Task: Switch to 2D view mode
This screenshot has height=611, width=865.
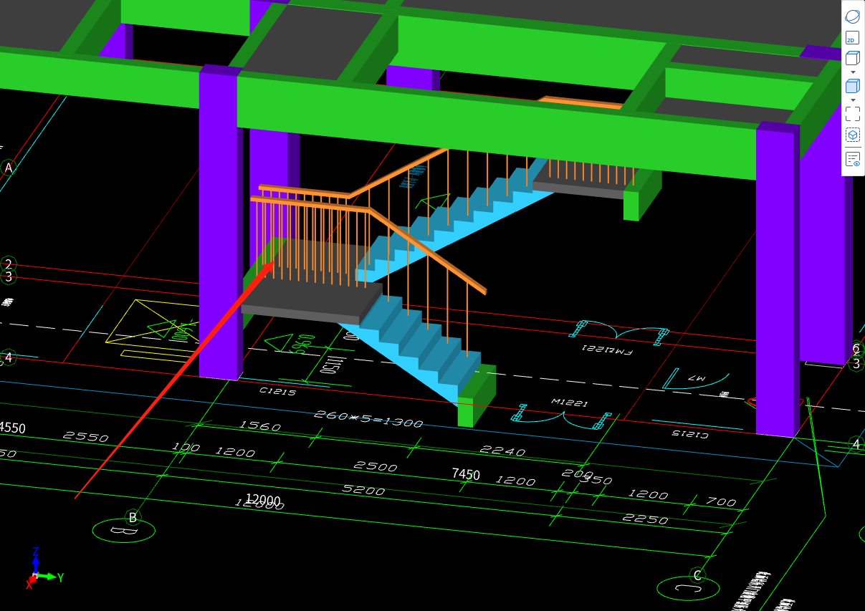Action: coord(853,38)
